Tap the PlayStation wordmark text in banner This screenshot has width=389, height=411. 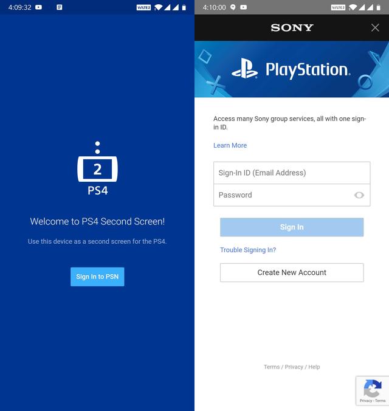[x=308, y=70]
